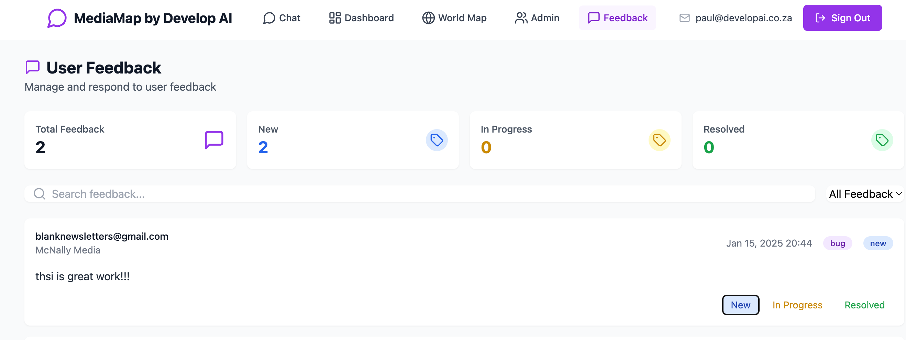Mark blanknewsletters feedback as In Progress
The width and height of the screenshot is (906, 340).
(797, 305)
